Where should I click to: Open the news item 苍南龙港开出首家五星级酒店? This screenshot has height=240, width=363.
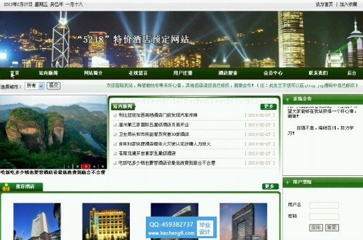click(147, 153)
